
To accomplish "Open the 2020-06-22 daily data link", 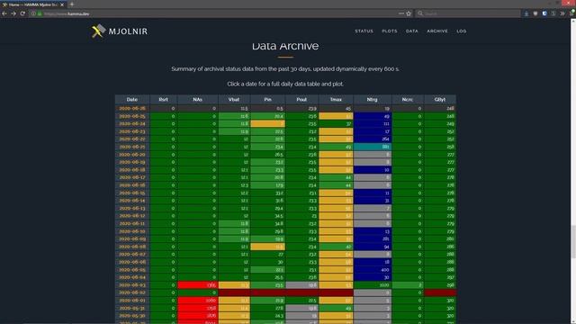I will pyautogui.click(x=132, y=139).
